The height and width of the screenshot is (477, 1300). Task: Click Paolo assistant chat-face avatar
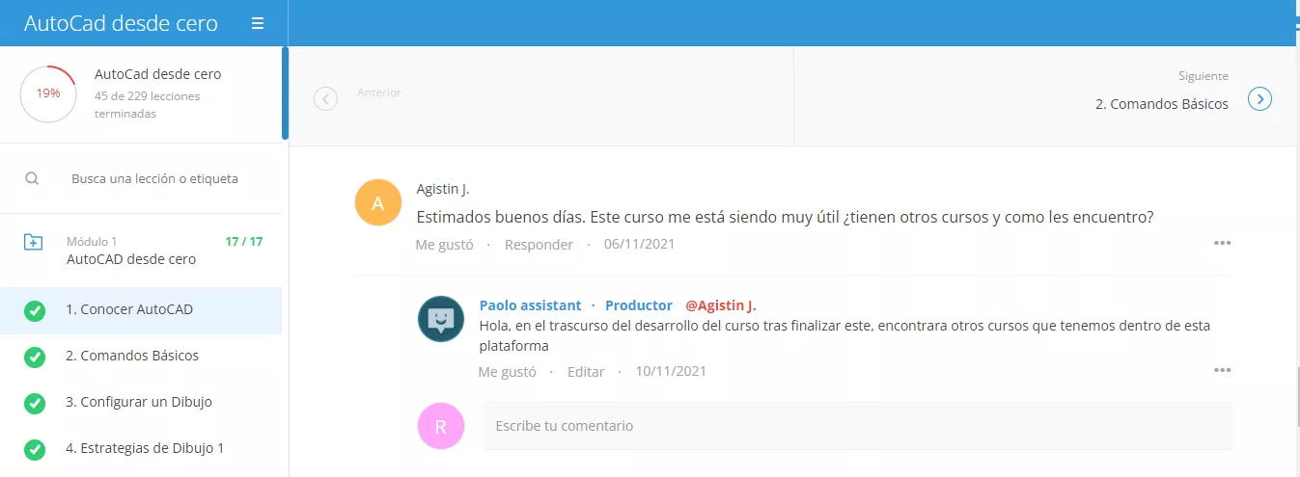(x=441, y=319)
